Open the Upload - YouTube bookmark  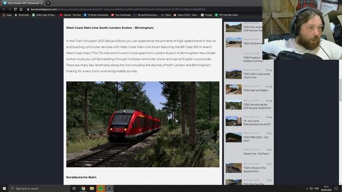tap(70, 15)
